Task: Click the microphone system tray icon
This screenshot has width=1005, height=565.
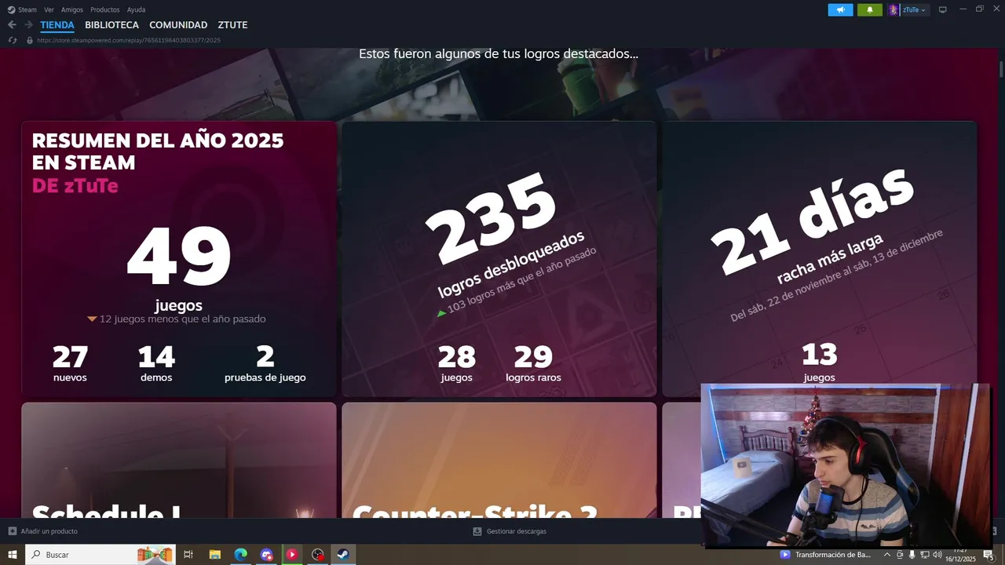Action: 912,555
